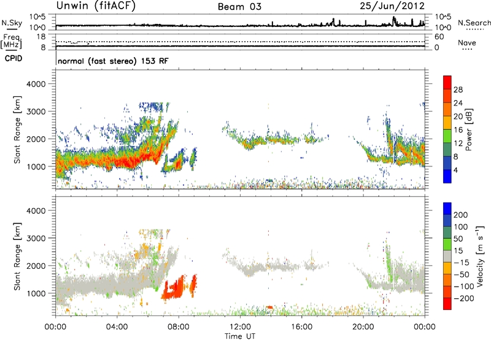Click the "4" Power colorbar label
This screenshot has width=491, height=340.
point(455,170)
